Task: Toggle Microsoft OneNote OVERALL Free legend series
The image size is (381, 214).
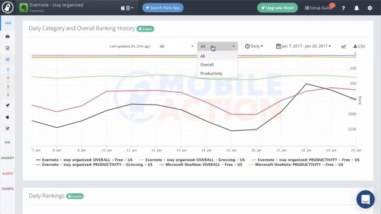Action: [x=201, y=165]
